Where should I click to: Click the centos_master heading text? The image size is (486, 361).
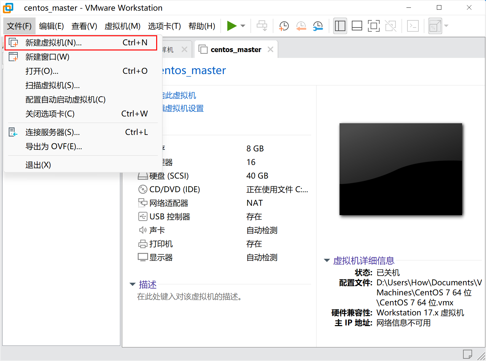[x=193, y=71]
